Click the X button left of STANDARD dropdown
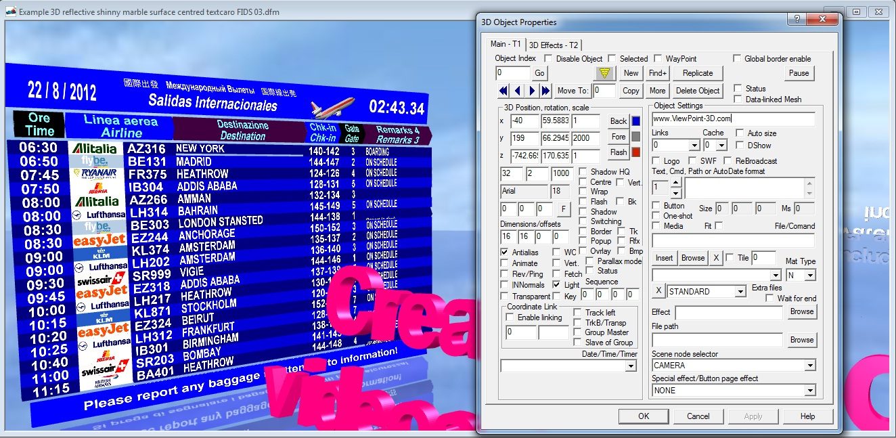Viewport: 896px width, 438px height. tap(658, 292)
